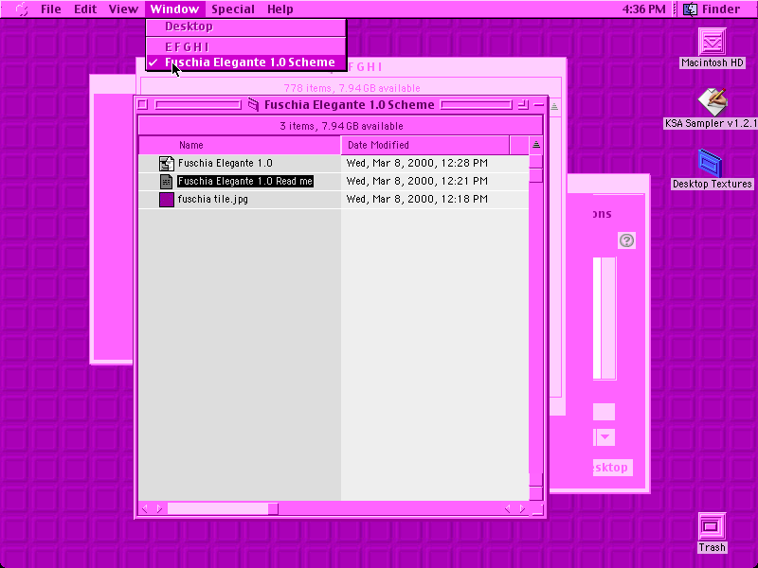This screenshot has width=758, height=568.
Task: Select the Fuschia Elegante 1.0 file name
Action: point(226,163)
